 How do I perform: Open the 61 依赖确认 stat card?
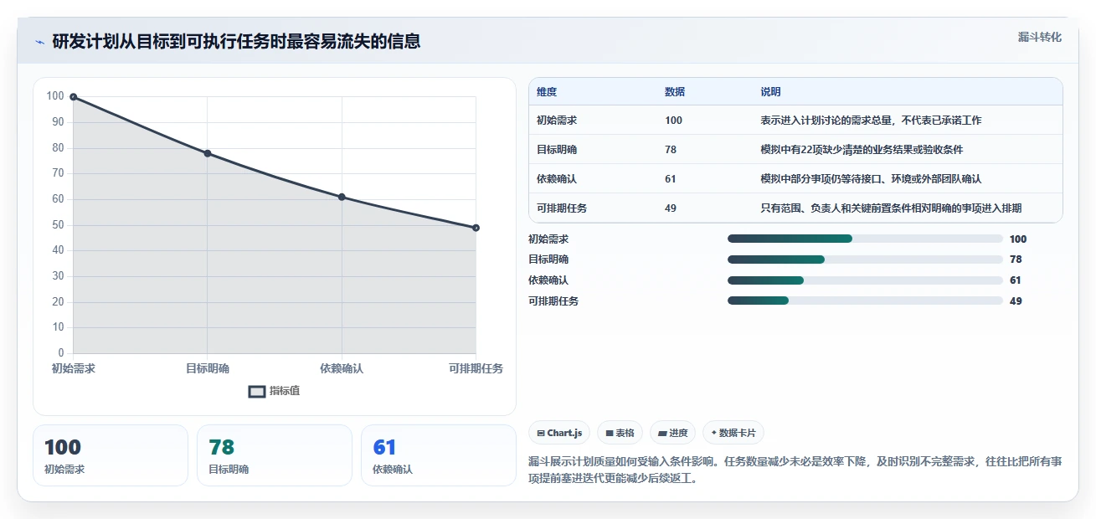pos(439,455)
